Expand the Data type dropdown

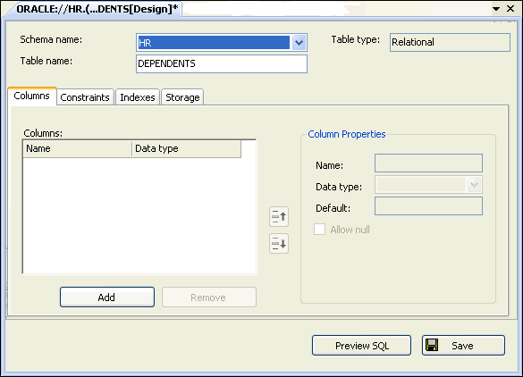[474, 185]
